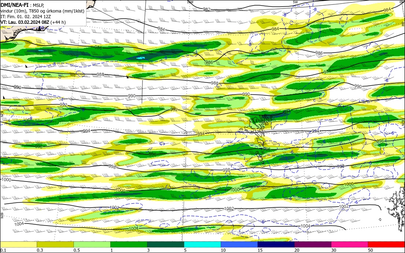Screen dimensions: 405x253
Task: Click the red 50+ legend swatch
Action: tap(386, 245)
